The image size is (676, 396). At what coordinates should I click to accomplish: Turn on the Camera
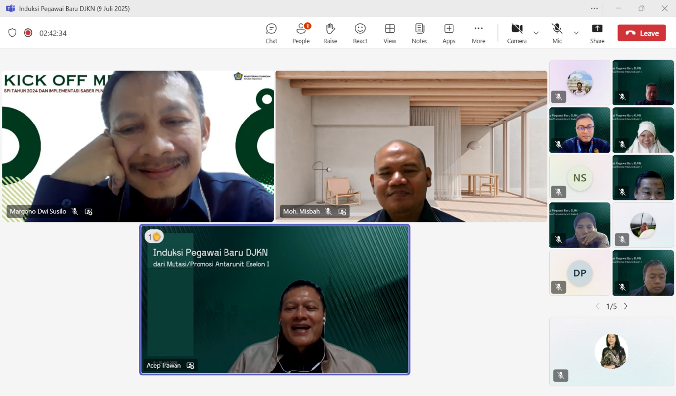(517, 33)
